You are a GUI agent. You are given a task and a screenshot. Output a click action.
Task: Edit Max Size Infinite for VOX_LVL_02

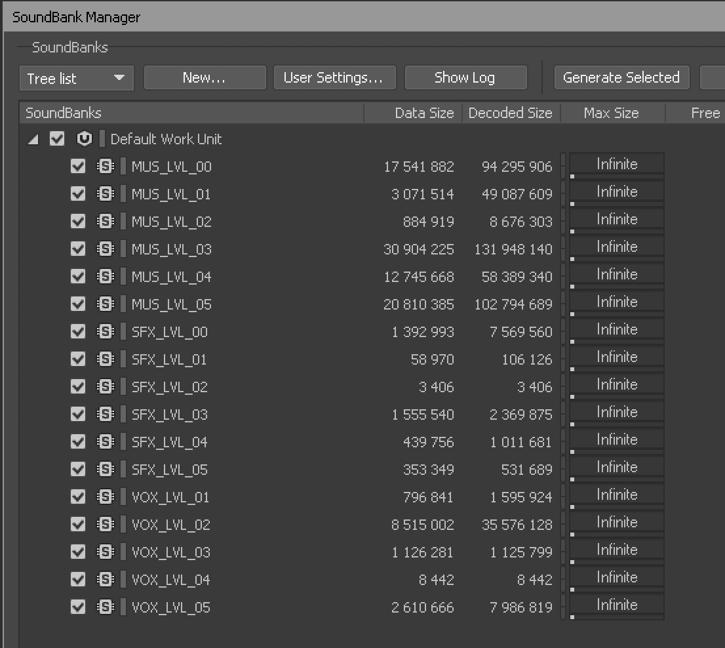(617, 521)
